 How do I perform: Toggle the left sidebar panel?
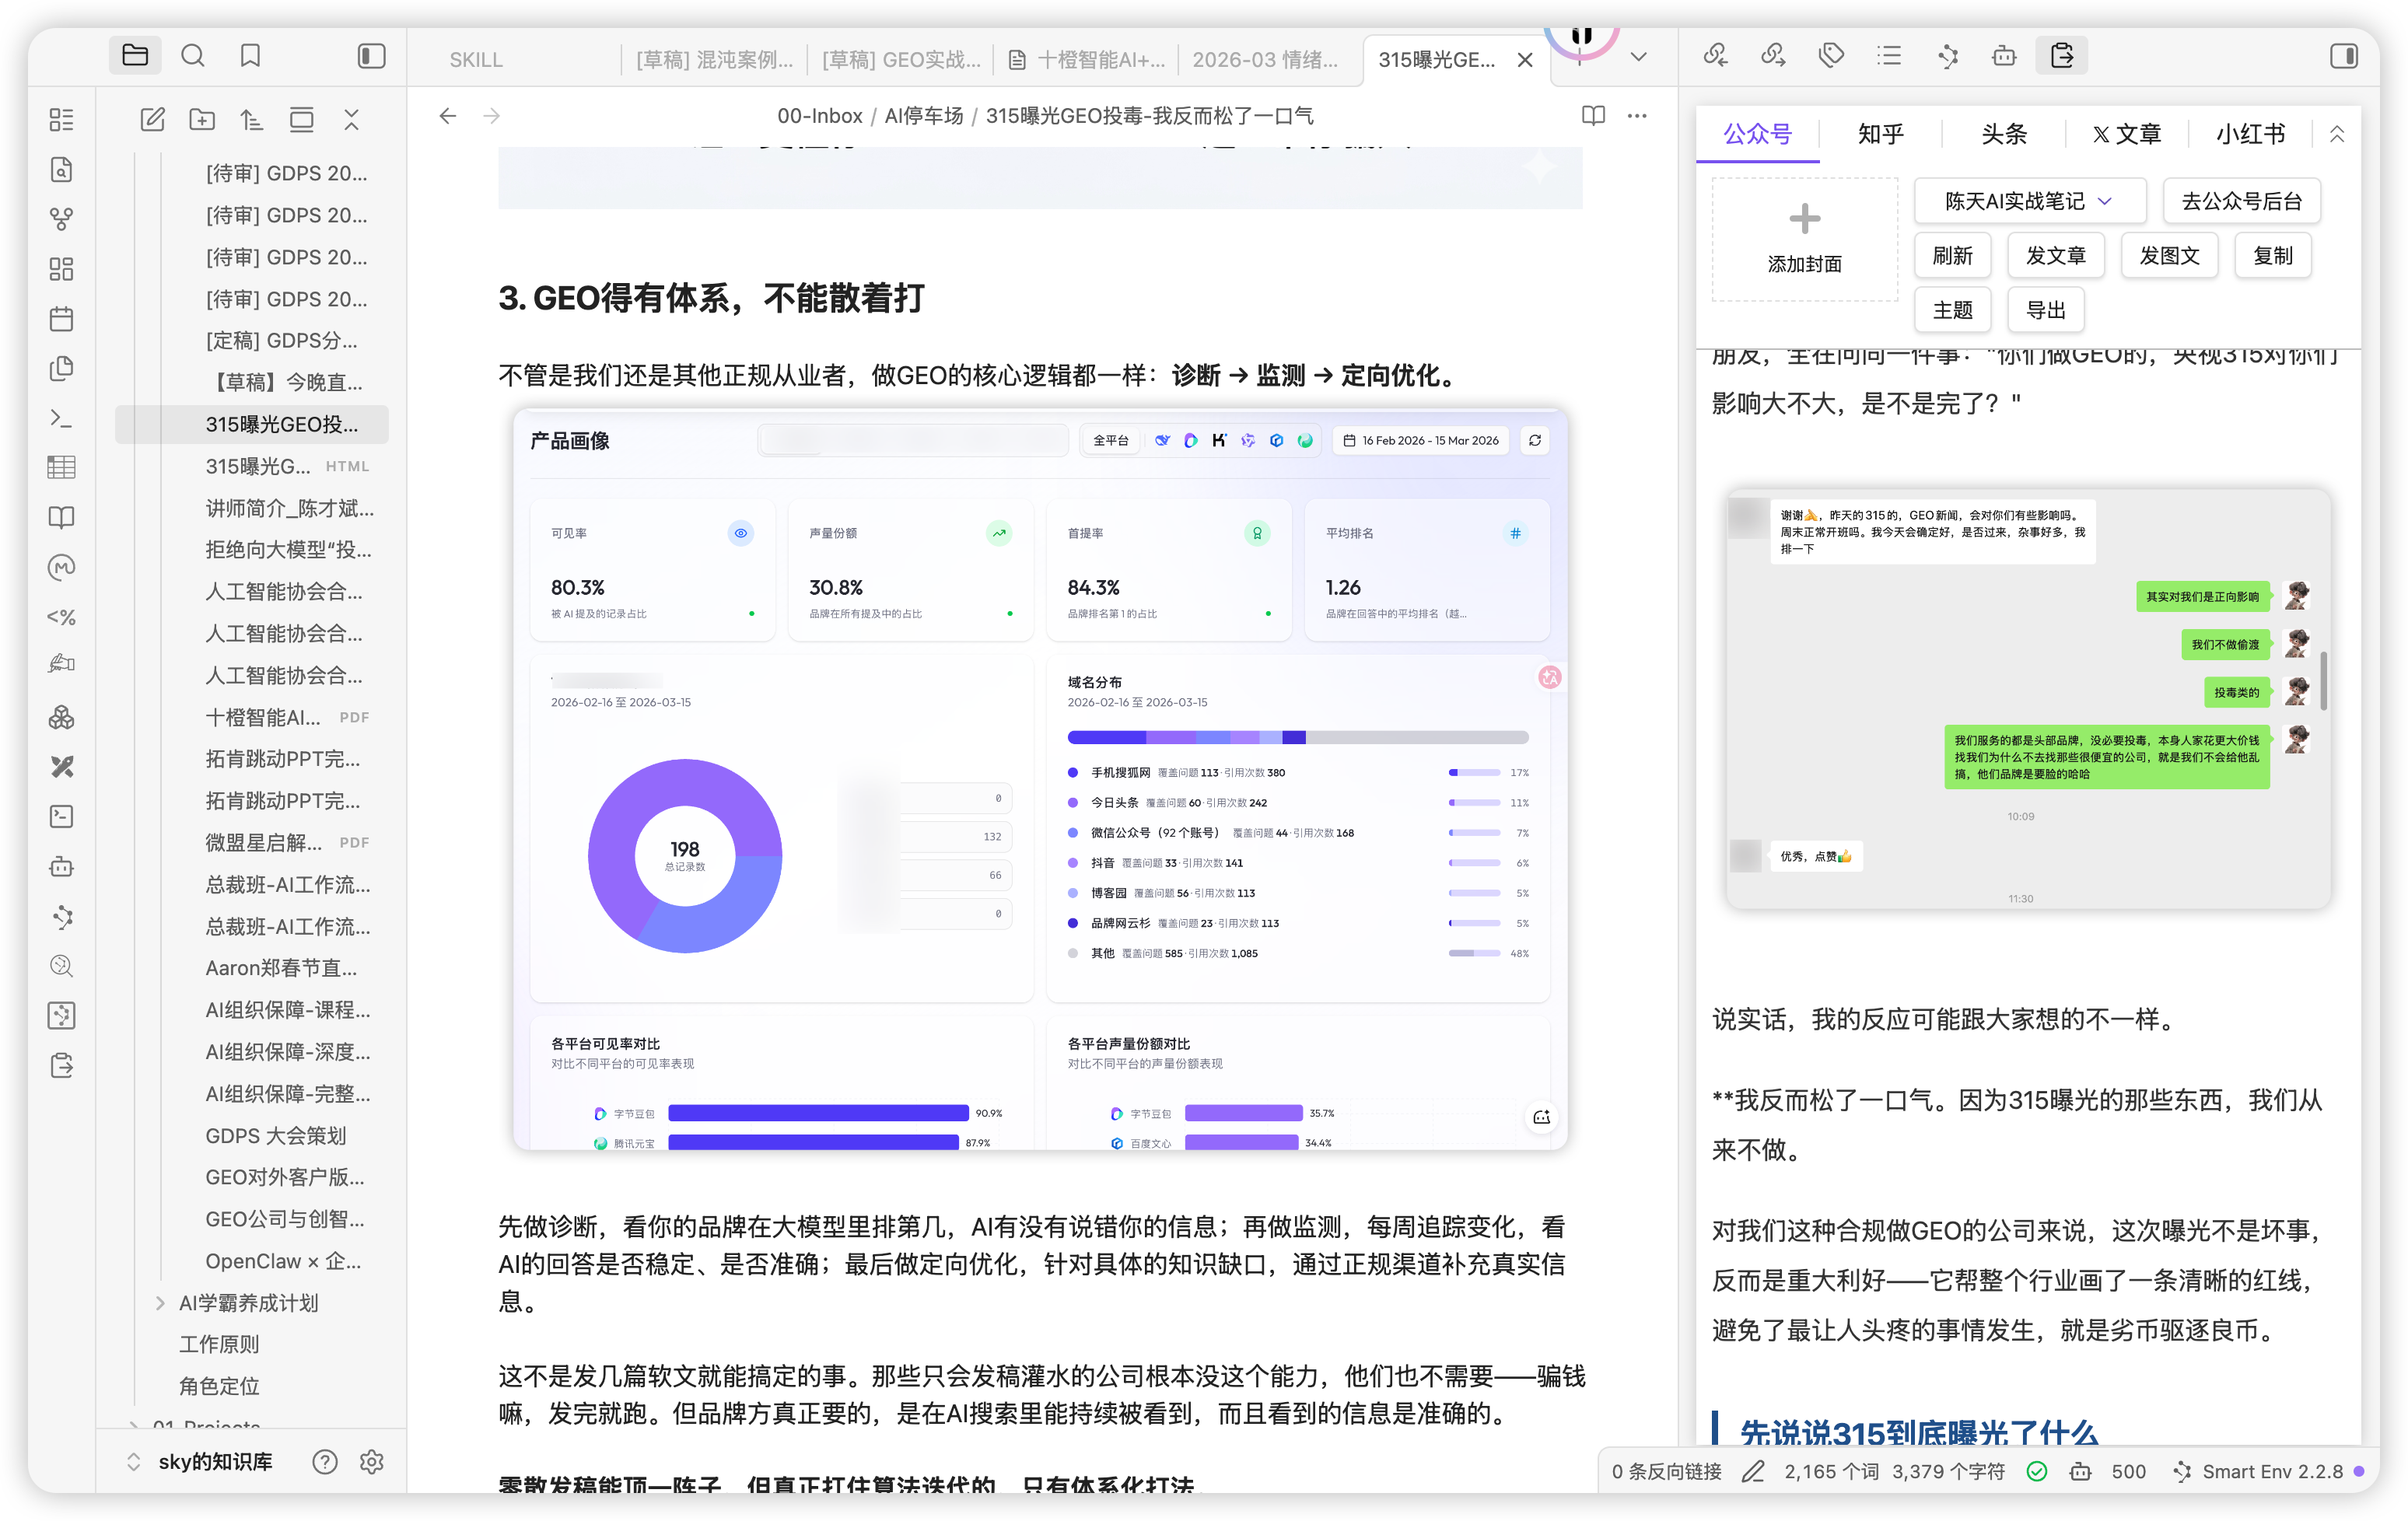(x=371, y=56)
